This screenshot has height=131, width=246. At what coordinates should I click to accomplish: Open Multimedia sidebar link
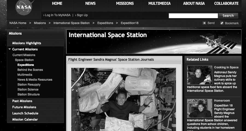coord(25,75)
